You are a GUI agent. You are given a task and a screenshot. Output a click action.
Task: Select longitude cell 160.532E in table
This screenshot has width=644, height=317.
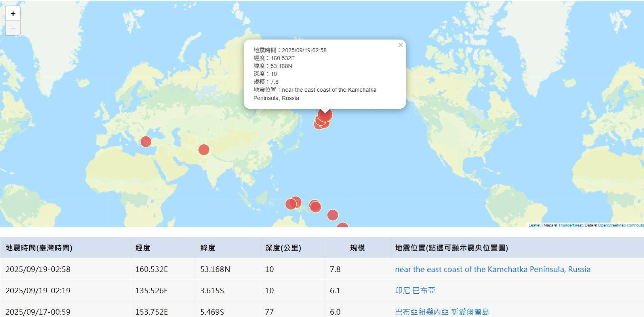[x=162, y=269]
